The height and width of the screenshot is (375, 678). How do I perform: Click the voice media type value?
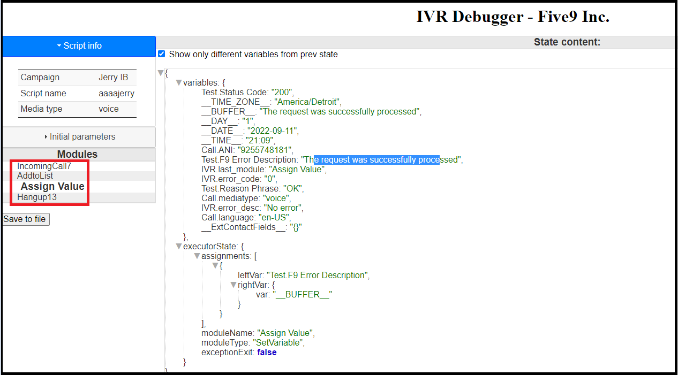tap(109, 109)
